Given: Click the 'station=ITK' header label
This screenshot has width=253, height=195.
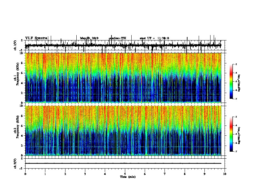Looking at the screenshot, I should coord(118,38).
